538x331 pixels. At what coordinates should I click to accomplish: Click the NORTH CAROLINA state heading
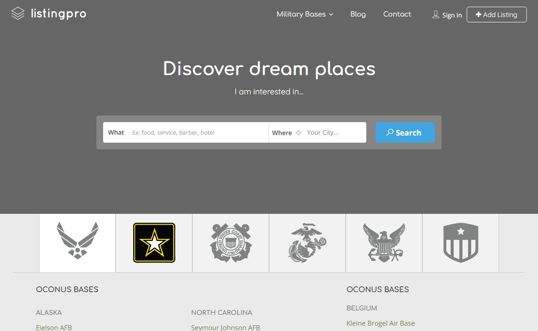[221, 312]
